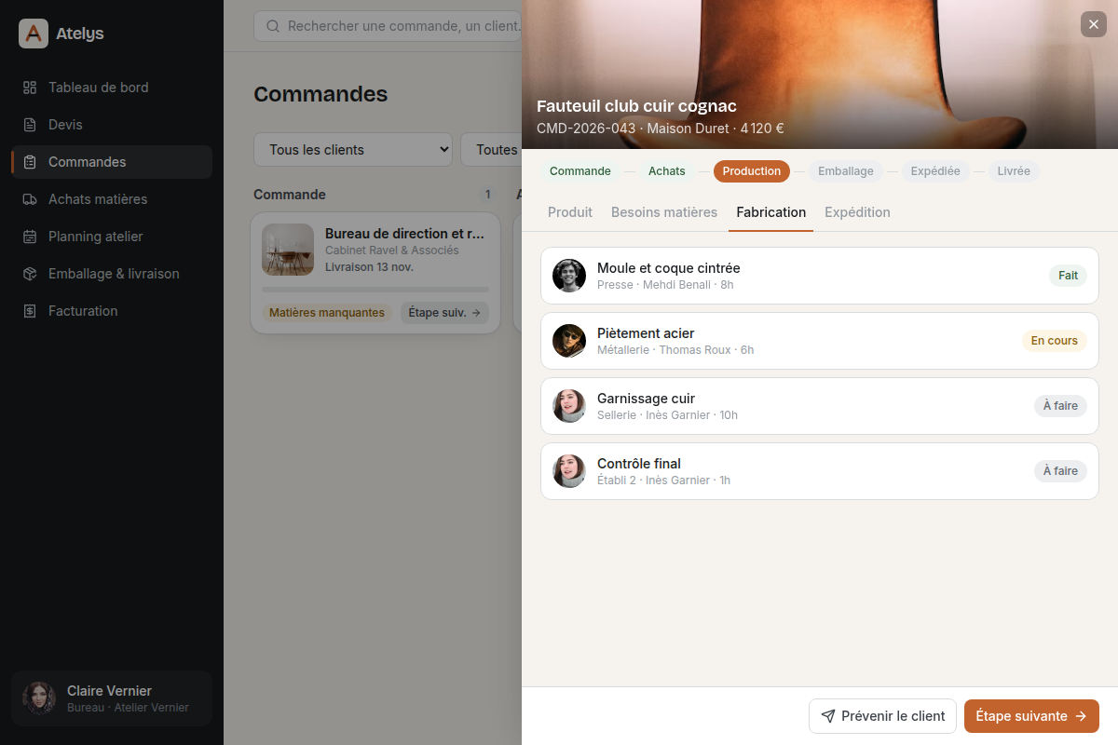Click the search magnifier icon
The height and width of the screenshot is (745, 1118).
(273, 26)
